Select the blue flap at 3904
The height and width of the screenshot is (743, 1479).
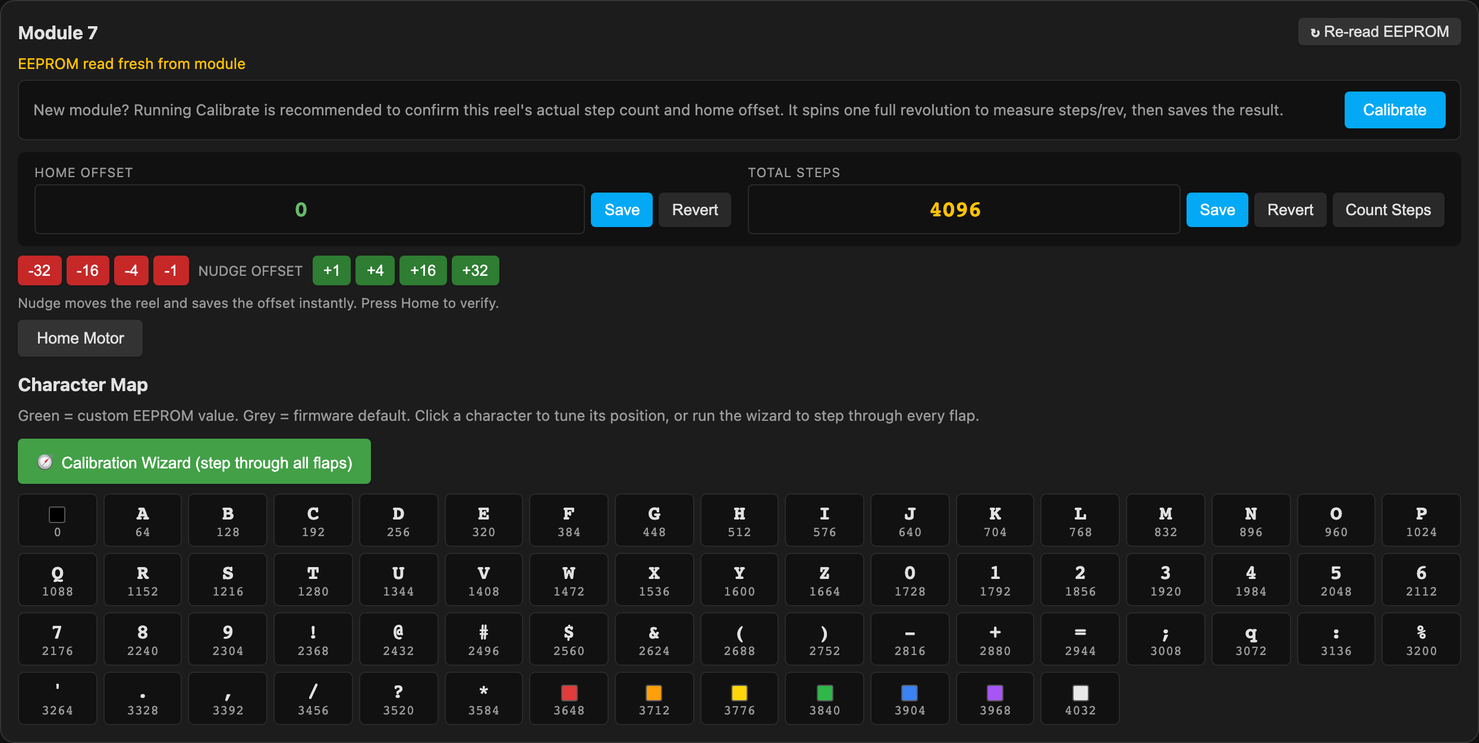pos(910,698)
